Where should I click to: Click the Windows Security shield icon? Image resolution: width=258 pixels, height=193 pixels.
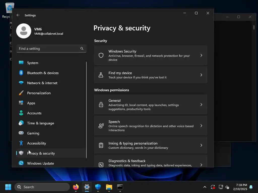[x=101, y=55]
